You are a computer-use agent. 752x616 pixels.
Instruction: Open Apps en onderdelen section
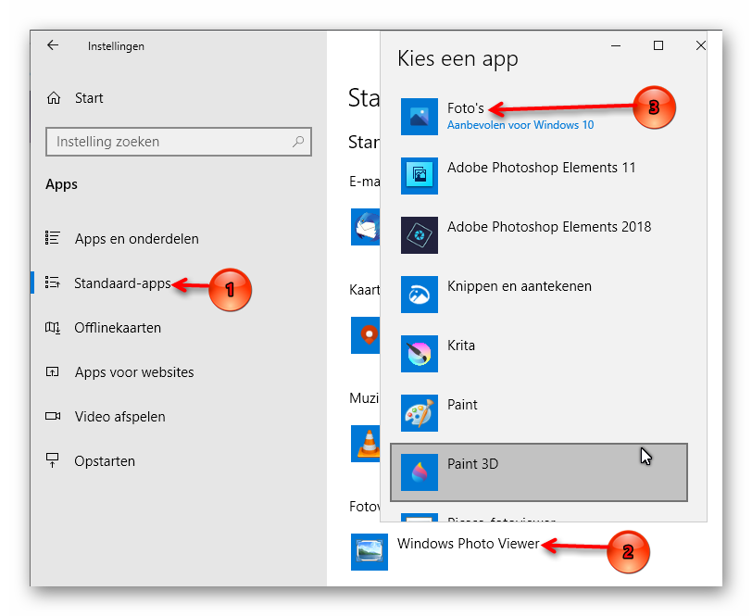[x=136, y=238]
